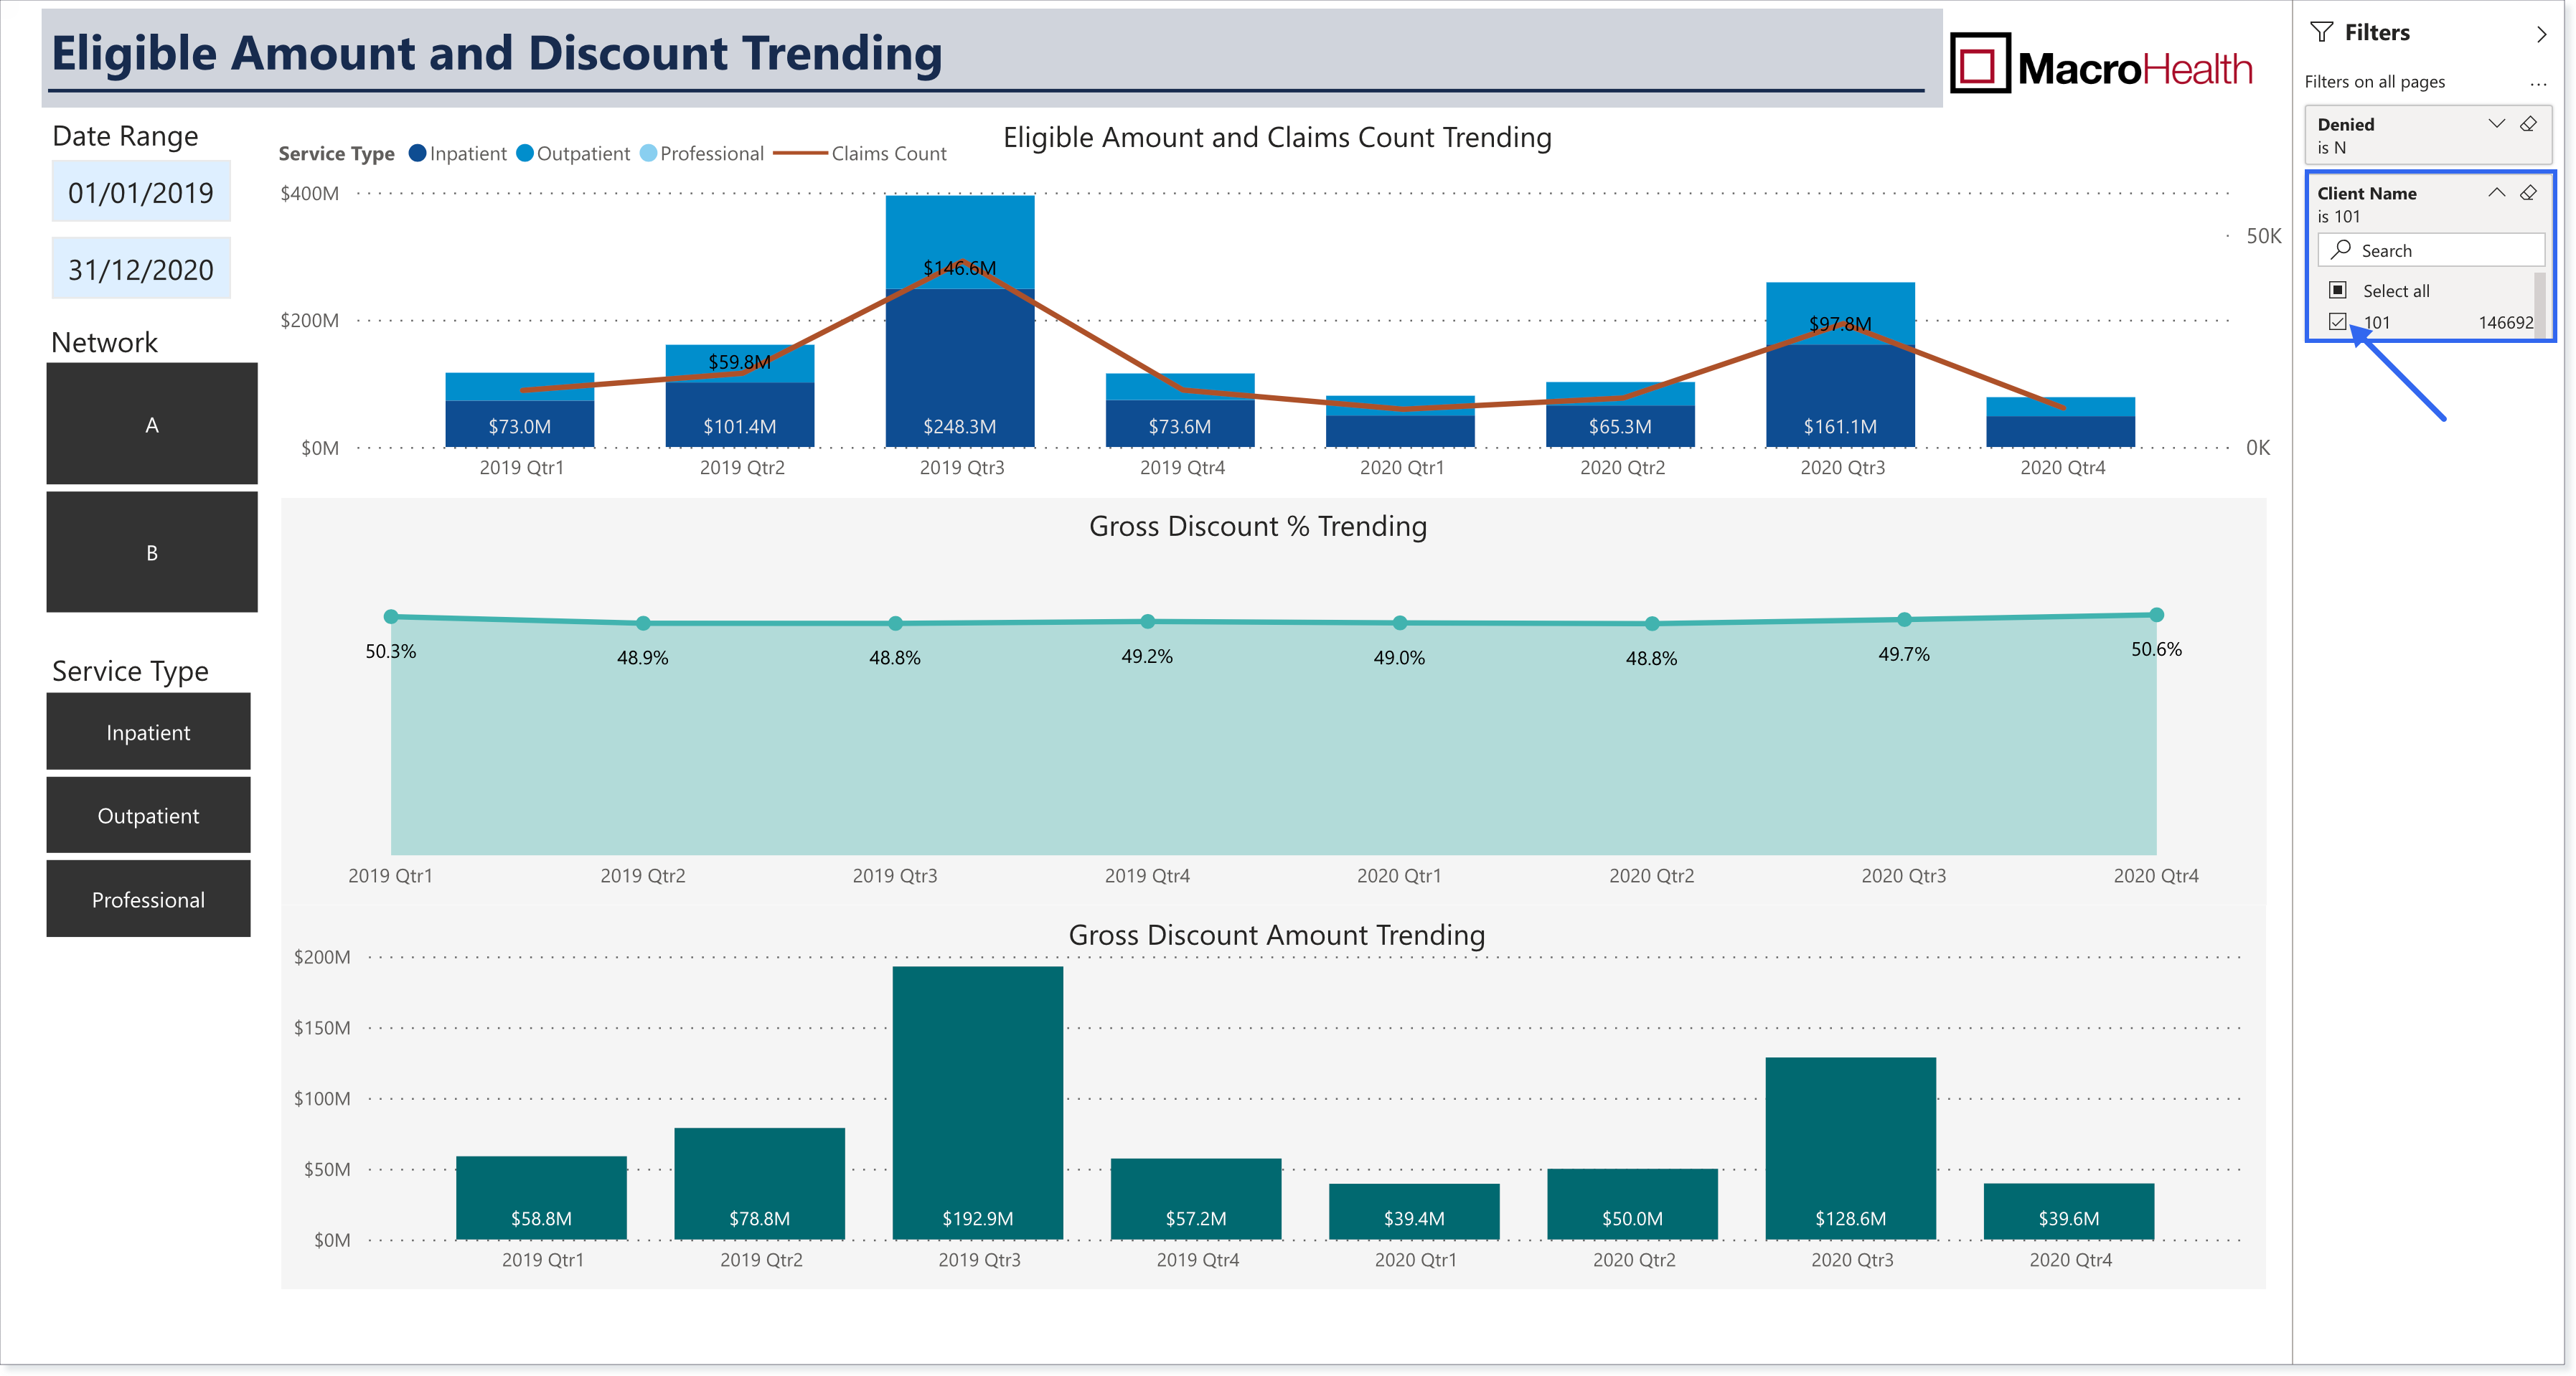This screenshot has width=2576, height=1376.
Task: Click the search magnifier icon in filter
Action: pyautogui.click(x=2341, y=249)
